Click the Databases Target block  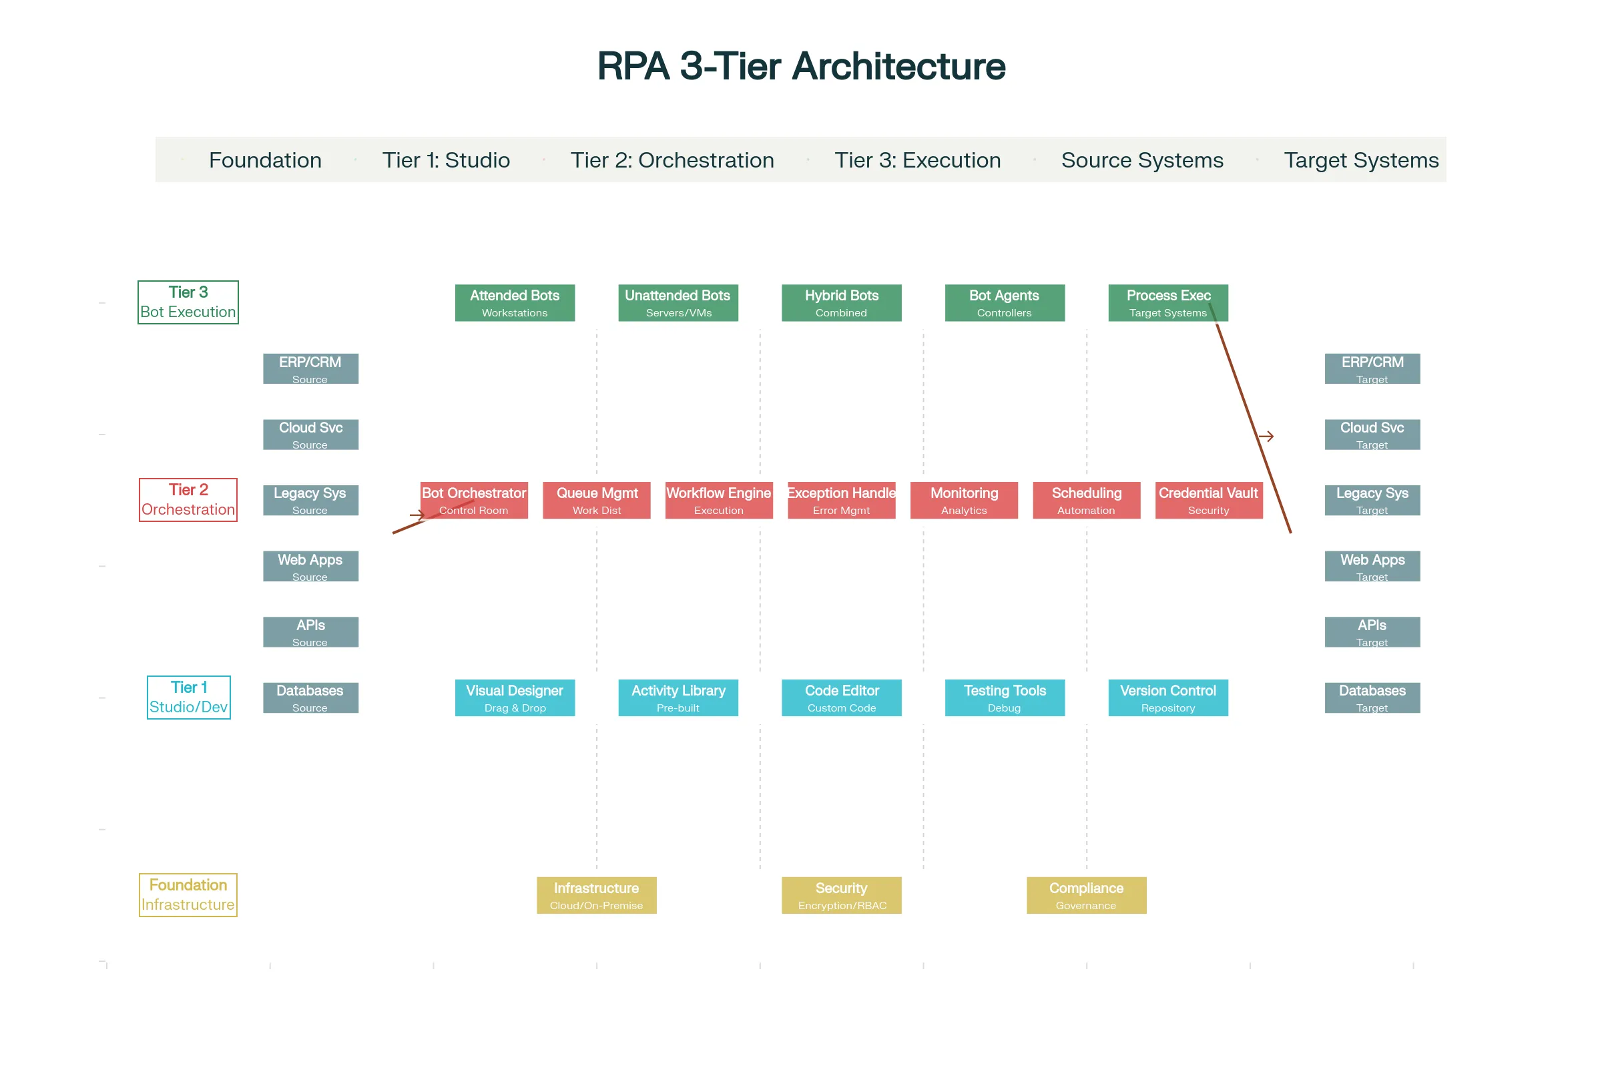(x=1372, y=697)
